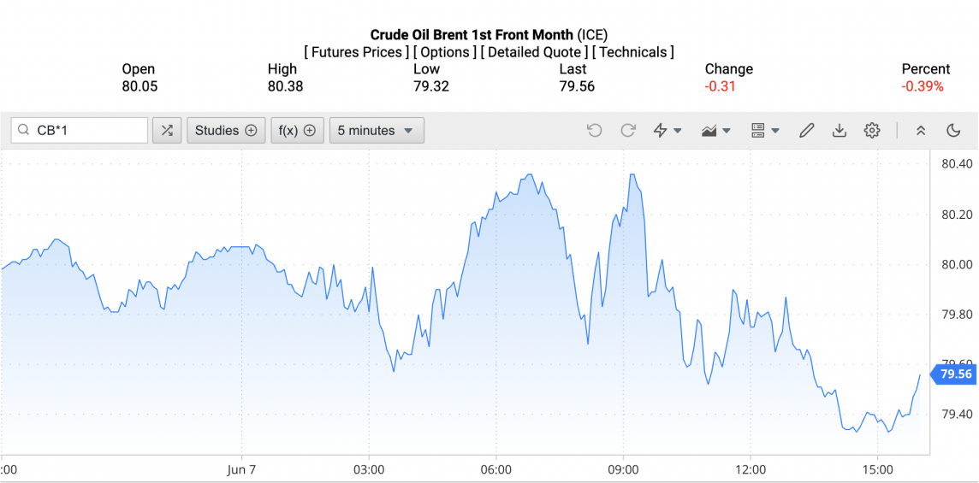Click the 79.56 current price marker

pyautogui.click(x=955, y=374)
